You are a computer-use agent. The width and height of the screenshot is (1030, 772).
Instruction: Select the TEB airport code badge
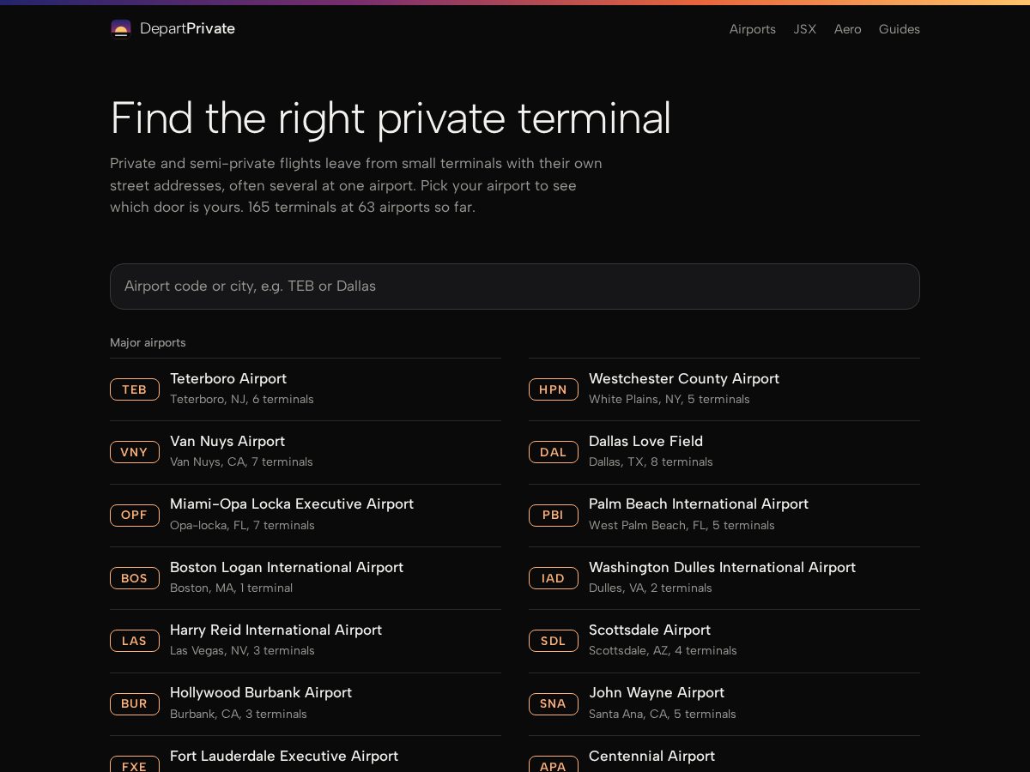coord(135,389)
